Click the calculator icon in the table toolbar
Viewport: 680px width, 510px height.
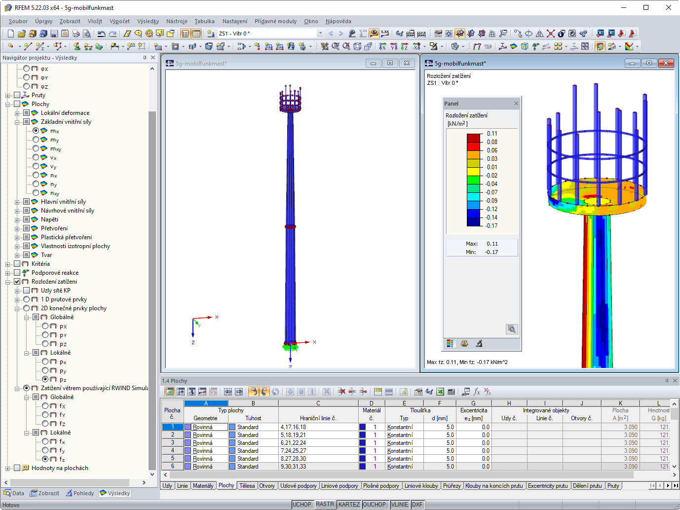point(451,392)
